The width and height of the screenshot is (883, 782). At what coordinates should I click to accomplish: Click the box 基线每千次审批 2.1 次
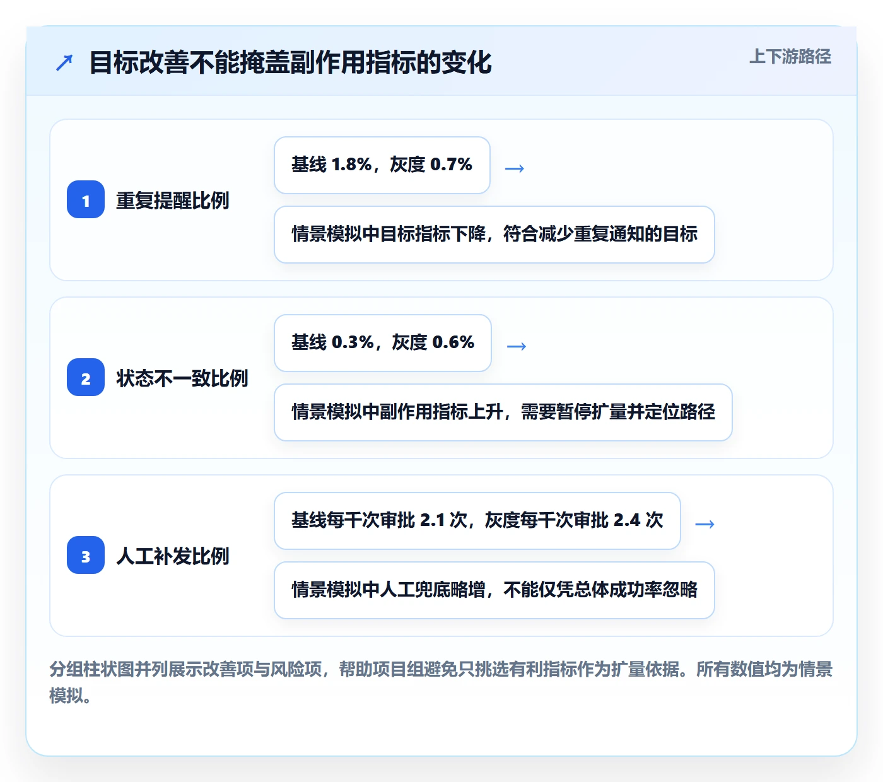(x=477, y=521)
